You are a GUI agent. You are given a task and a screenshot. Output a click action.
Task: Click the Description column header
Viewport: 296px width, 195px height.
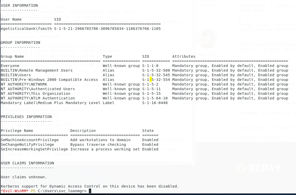coord(83,131)
